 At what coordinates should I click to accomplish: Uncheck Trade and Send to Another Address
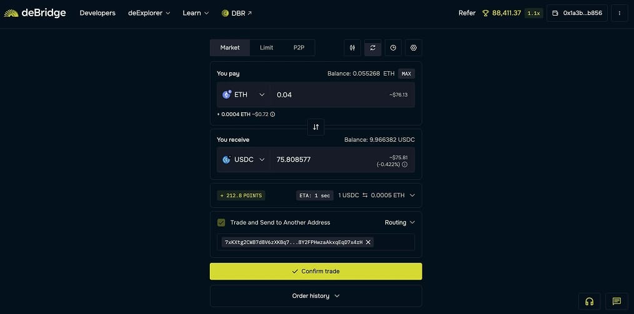click(x=221, y=222)
